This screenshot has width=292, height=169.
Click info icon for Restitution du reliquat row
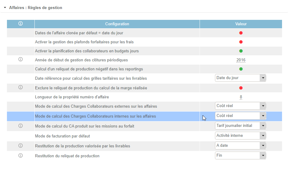21,155
